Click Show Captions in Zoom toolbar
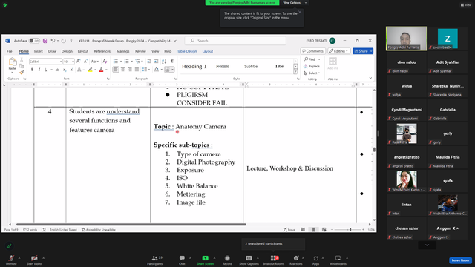Image resolution: width=475 pixels, height=267 pixels. (x=249, y=260)
